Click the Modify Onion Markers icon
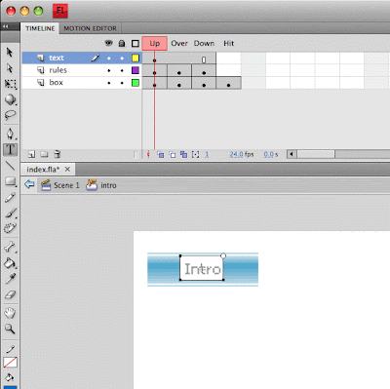Viewport: 390px width, 389px height. point(195,155)
